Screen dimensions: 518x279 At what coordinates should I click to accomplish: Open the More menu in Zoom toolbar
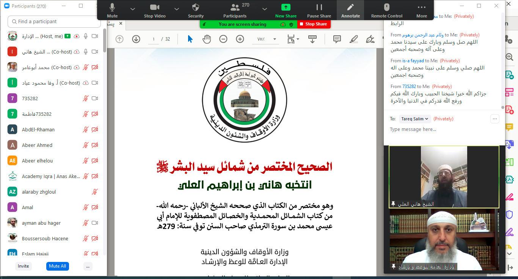tap(421, 10)
